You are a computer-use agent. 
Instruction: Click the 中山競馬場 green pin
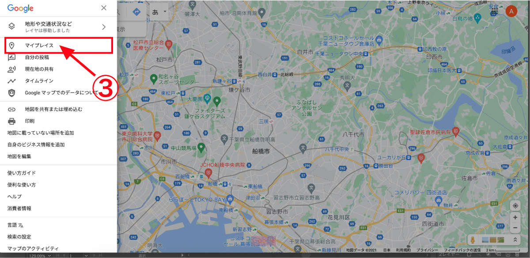pos(201,147)
